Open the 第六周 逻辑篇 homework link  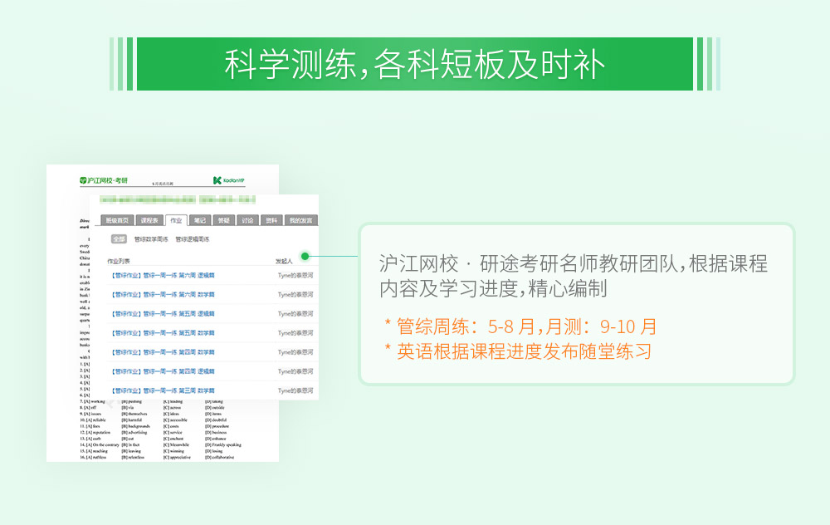(164, 275)
